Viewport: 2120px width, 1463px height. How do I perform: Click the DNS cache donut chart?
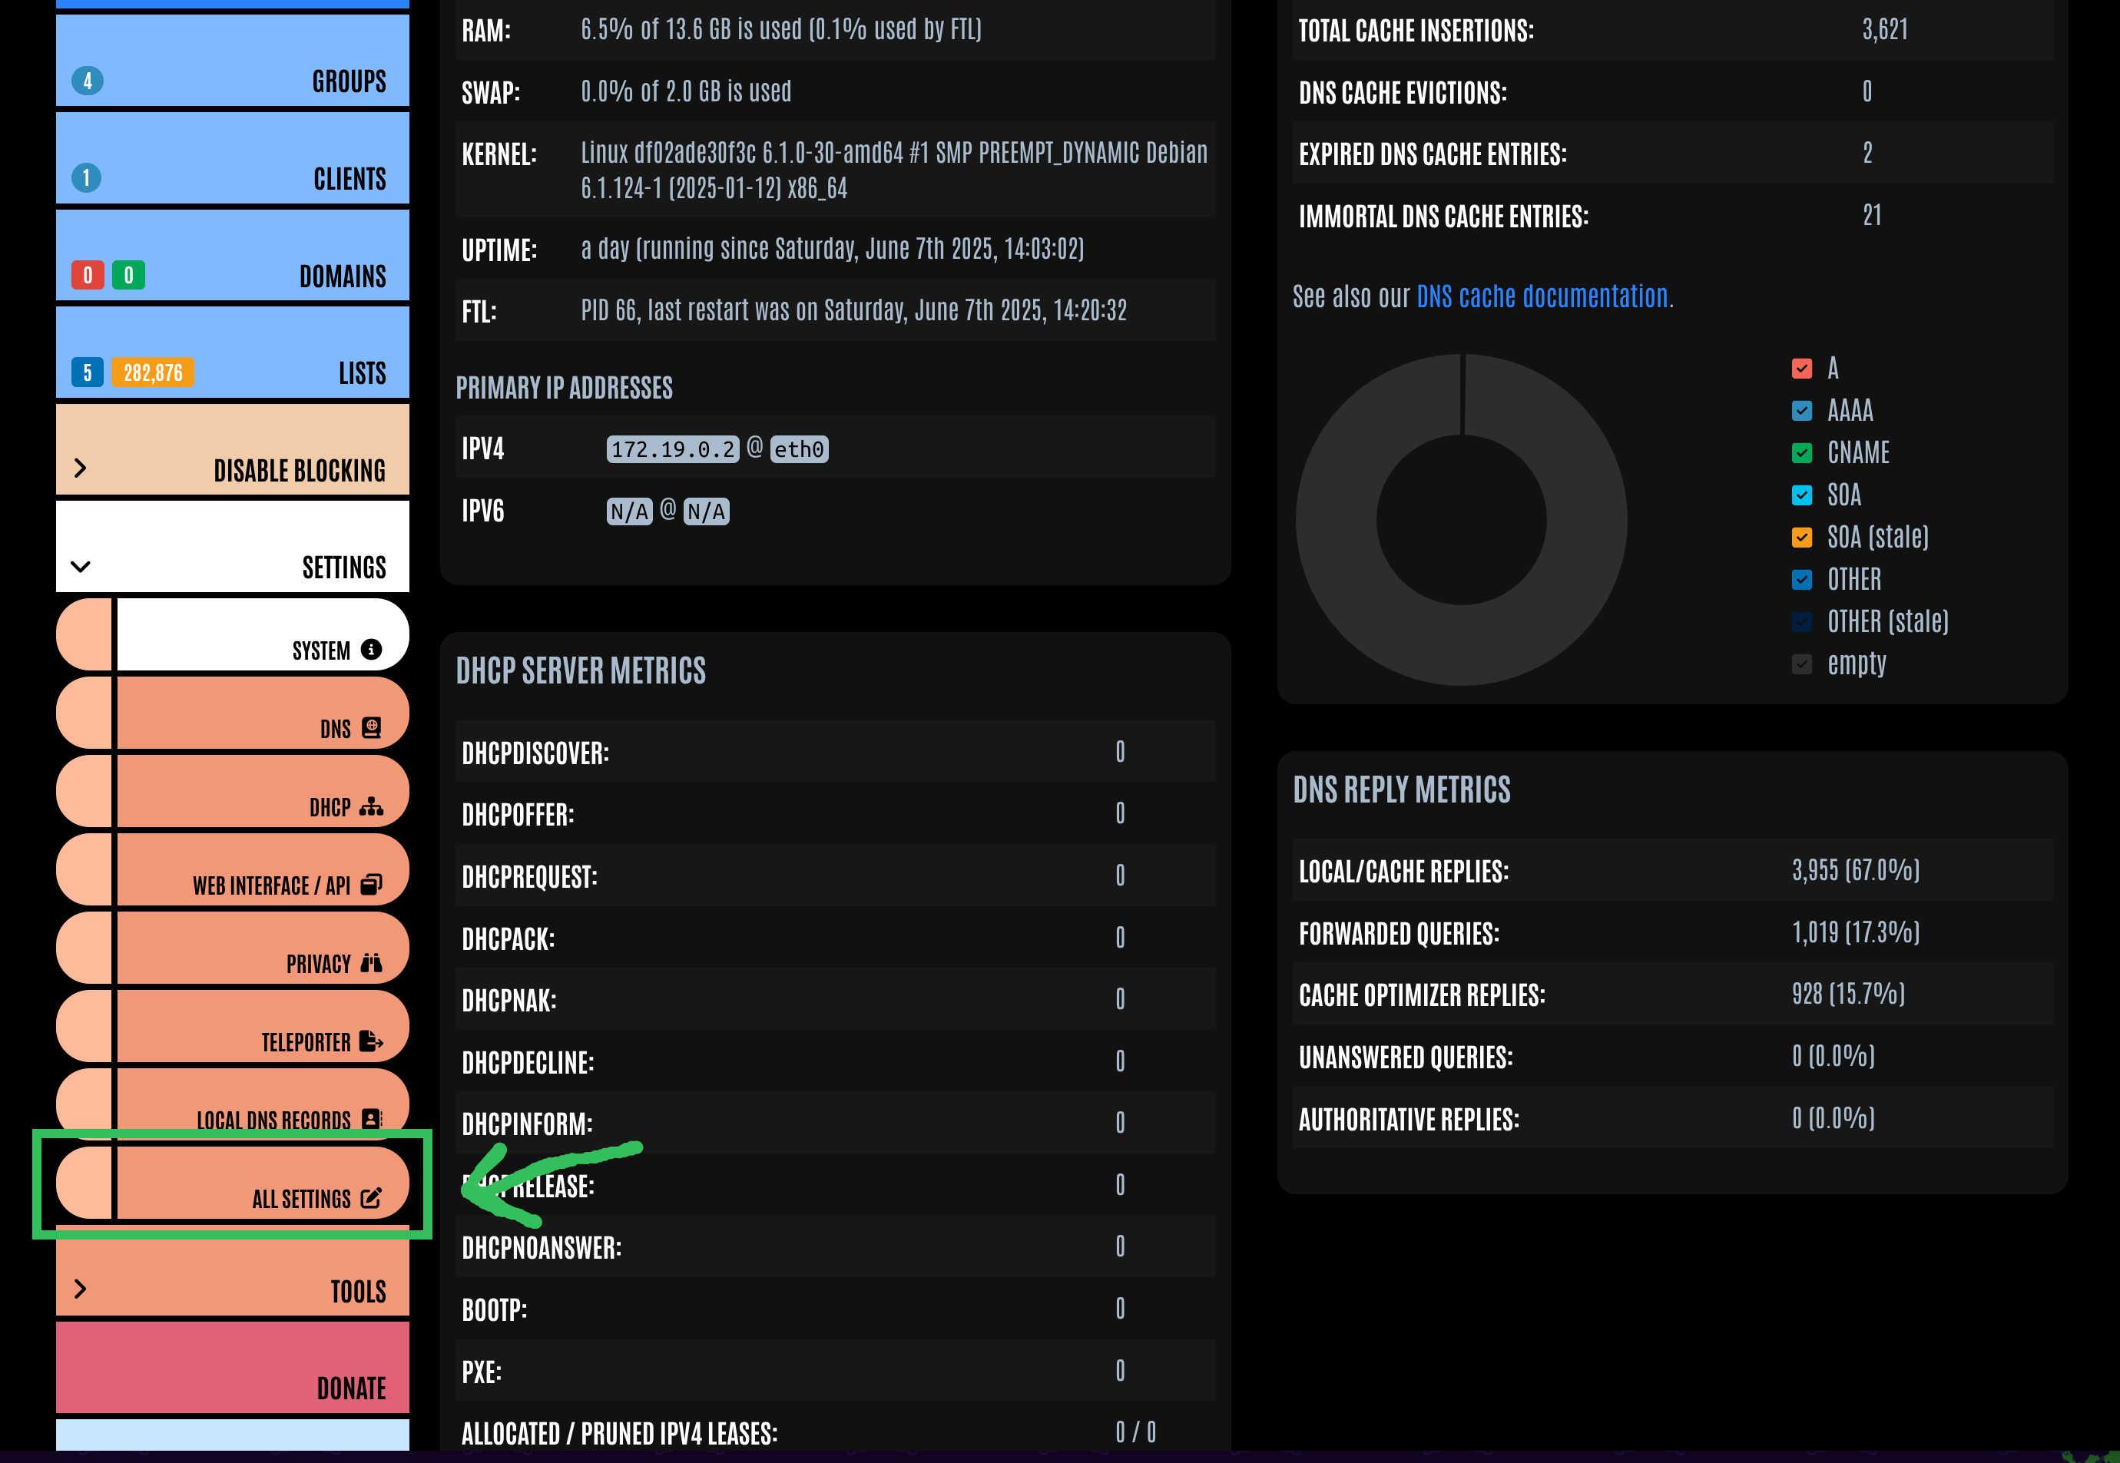pos(1461,520)
